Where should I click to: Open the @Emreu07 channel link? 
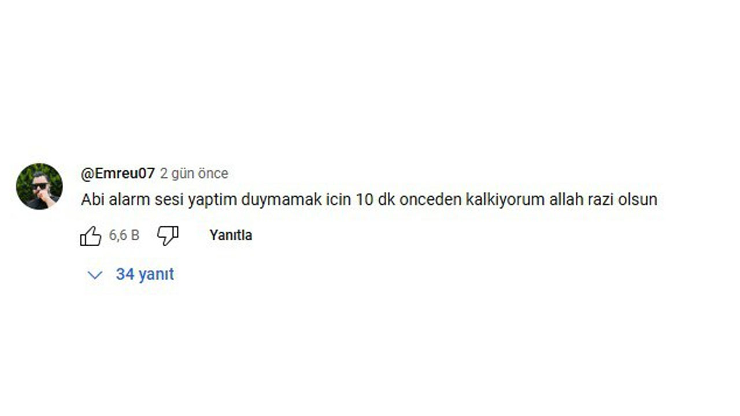(118, 173)
